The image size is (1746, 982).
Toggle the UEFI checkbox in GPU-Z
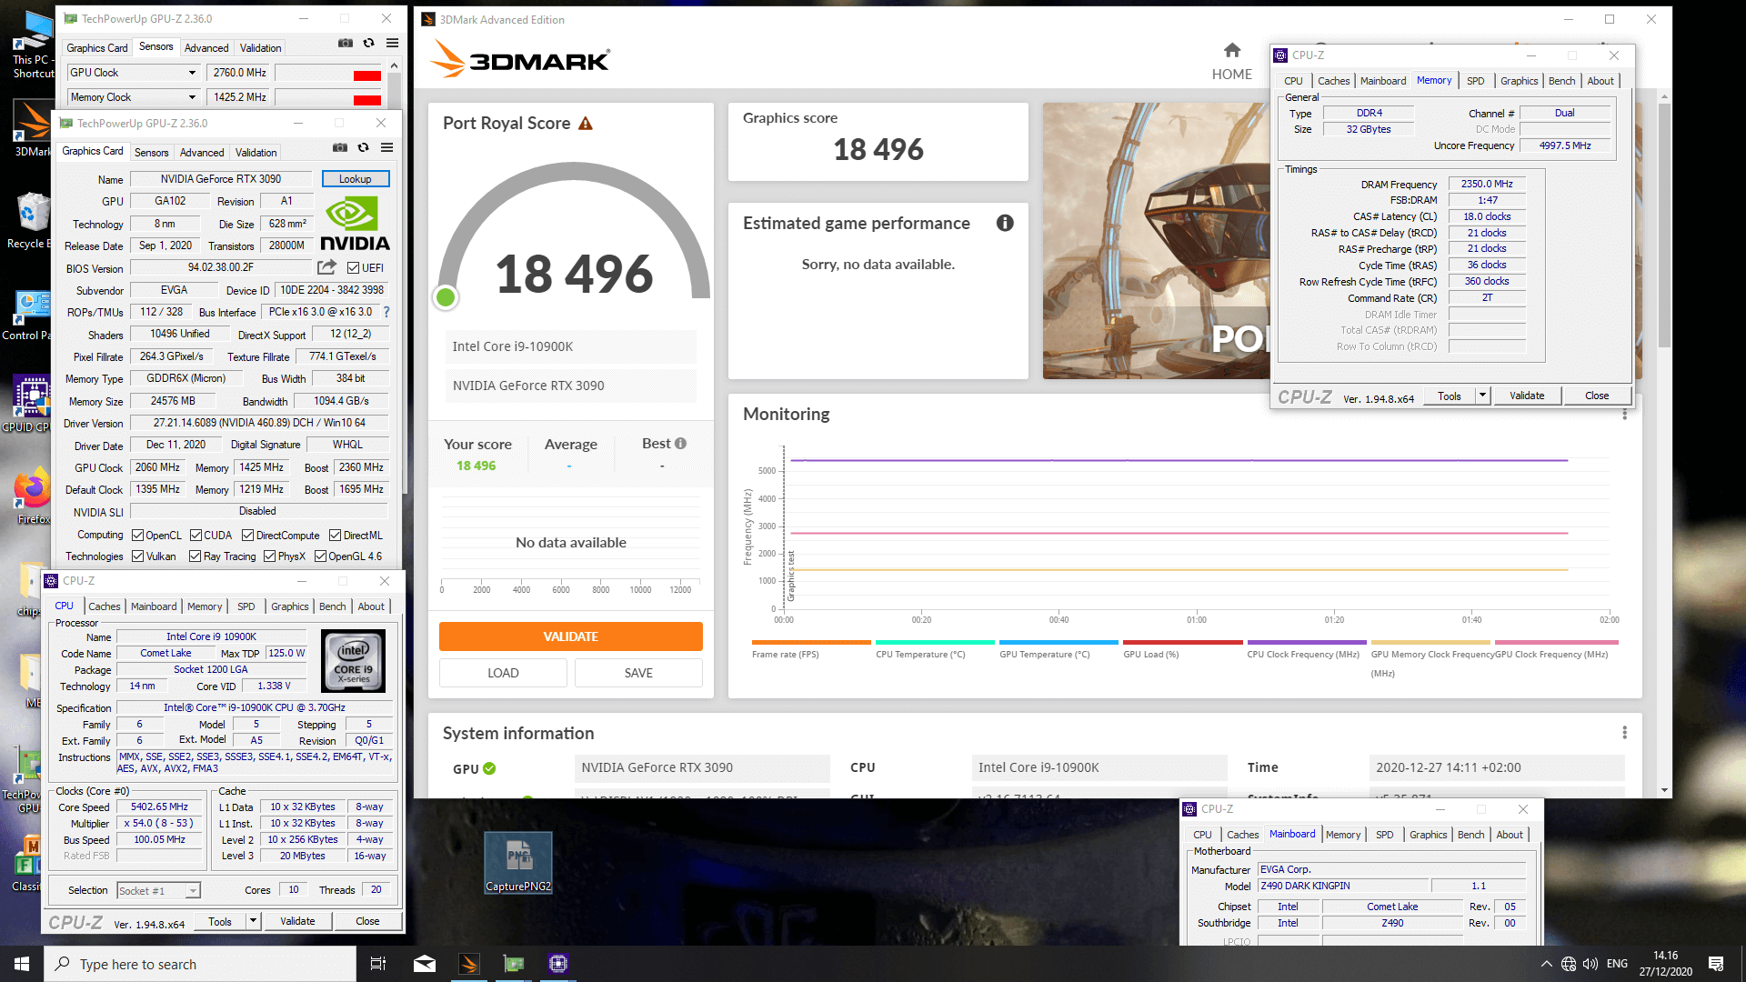tap(354, 268)
